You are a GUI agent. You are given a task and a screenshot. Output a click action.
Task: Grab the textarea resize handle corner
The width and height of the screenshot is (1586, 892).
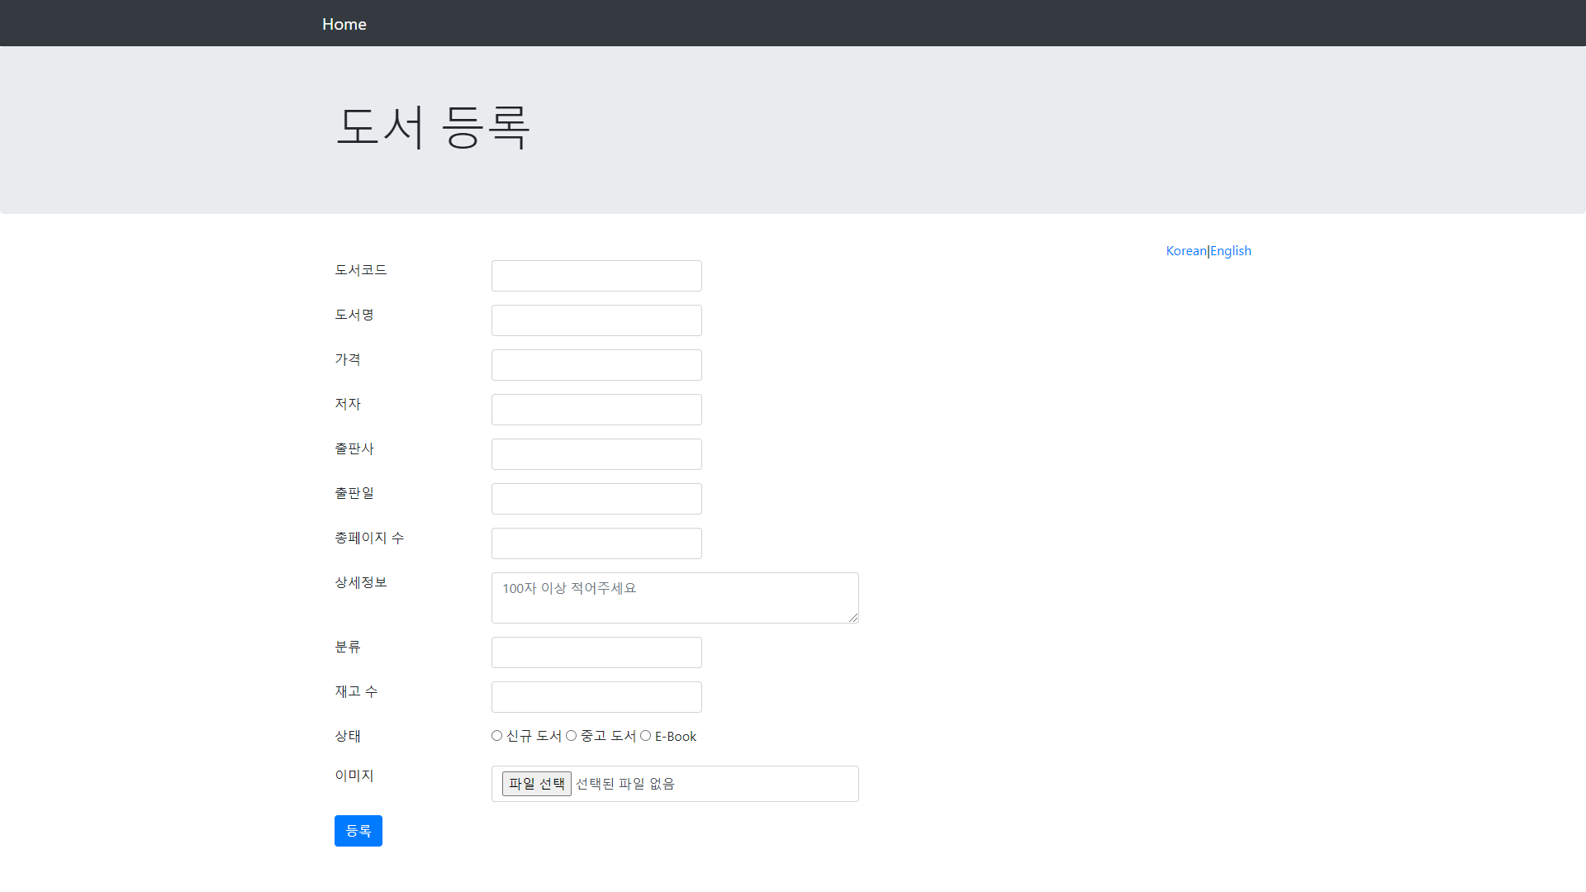[x=853, y=618]
